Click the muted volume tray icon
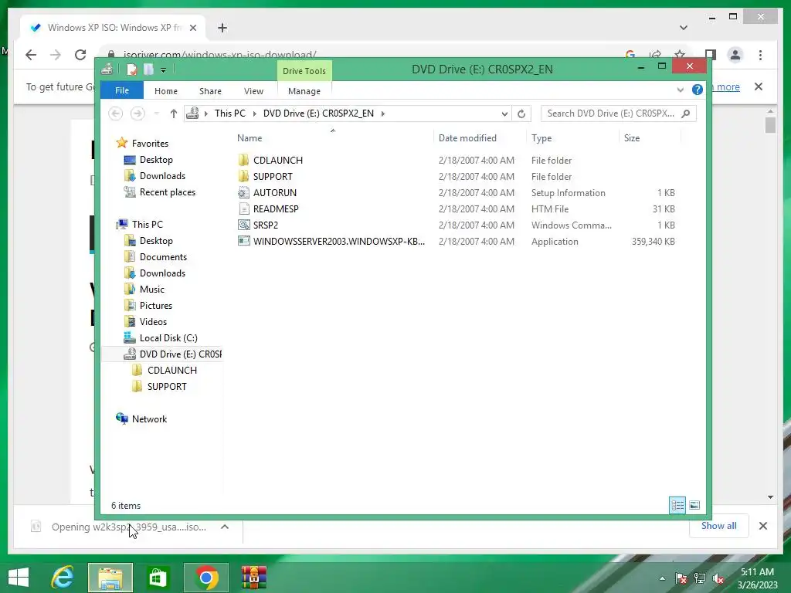This screenshot has width=791, height=593. [x=718, y=578]
